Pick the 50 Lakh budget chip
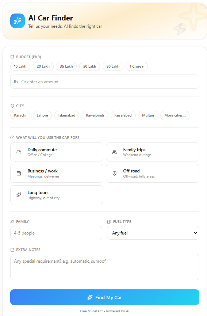 (89, 66)
